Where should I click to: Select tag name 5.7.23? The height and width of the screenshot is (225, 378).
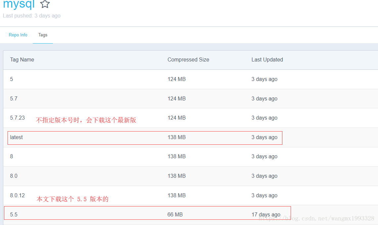pyautogui.click(x=17, y=118)
